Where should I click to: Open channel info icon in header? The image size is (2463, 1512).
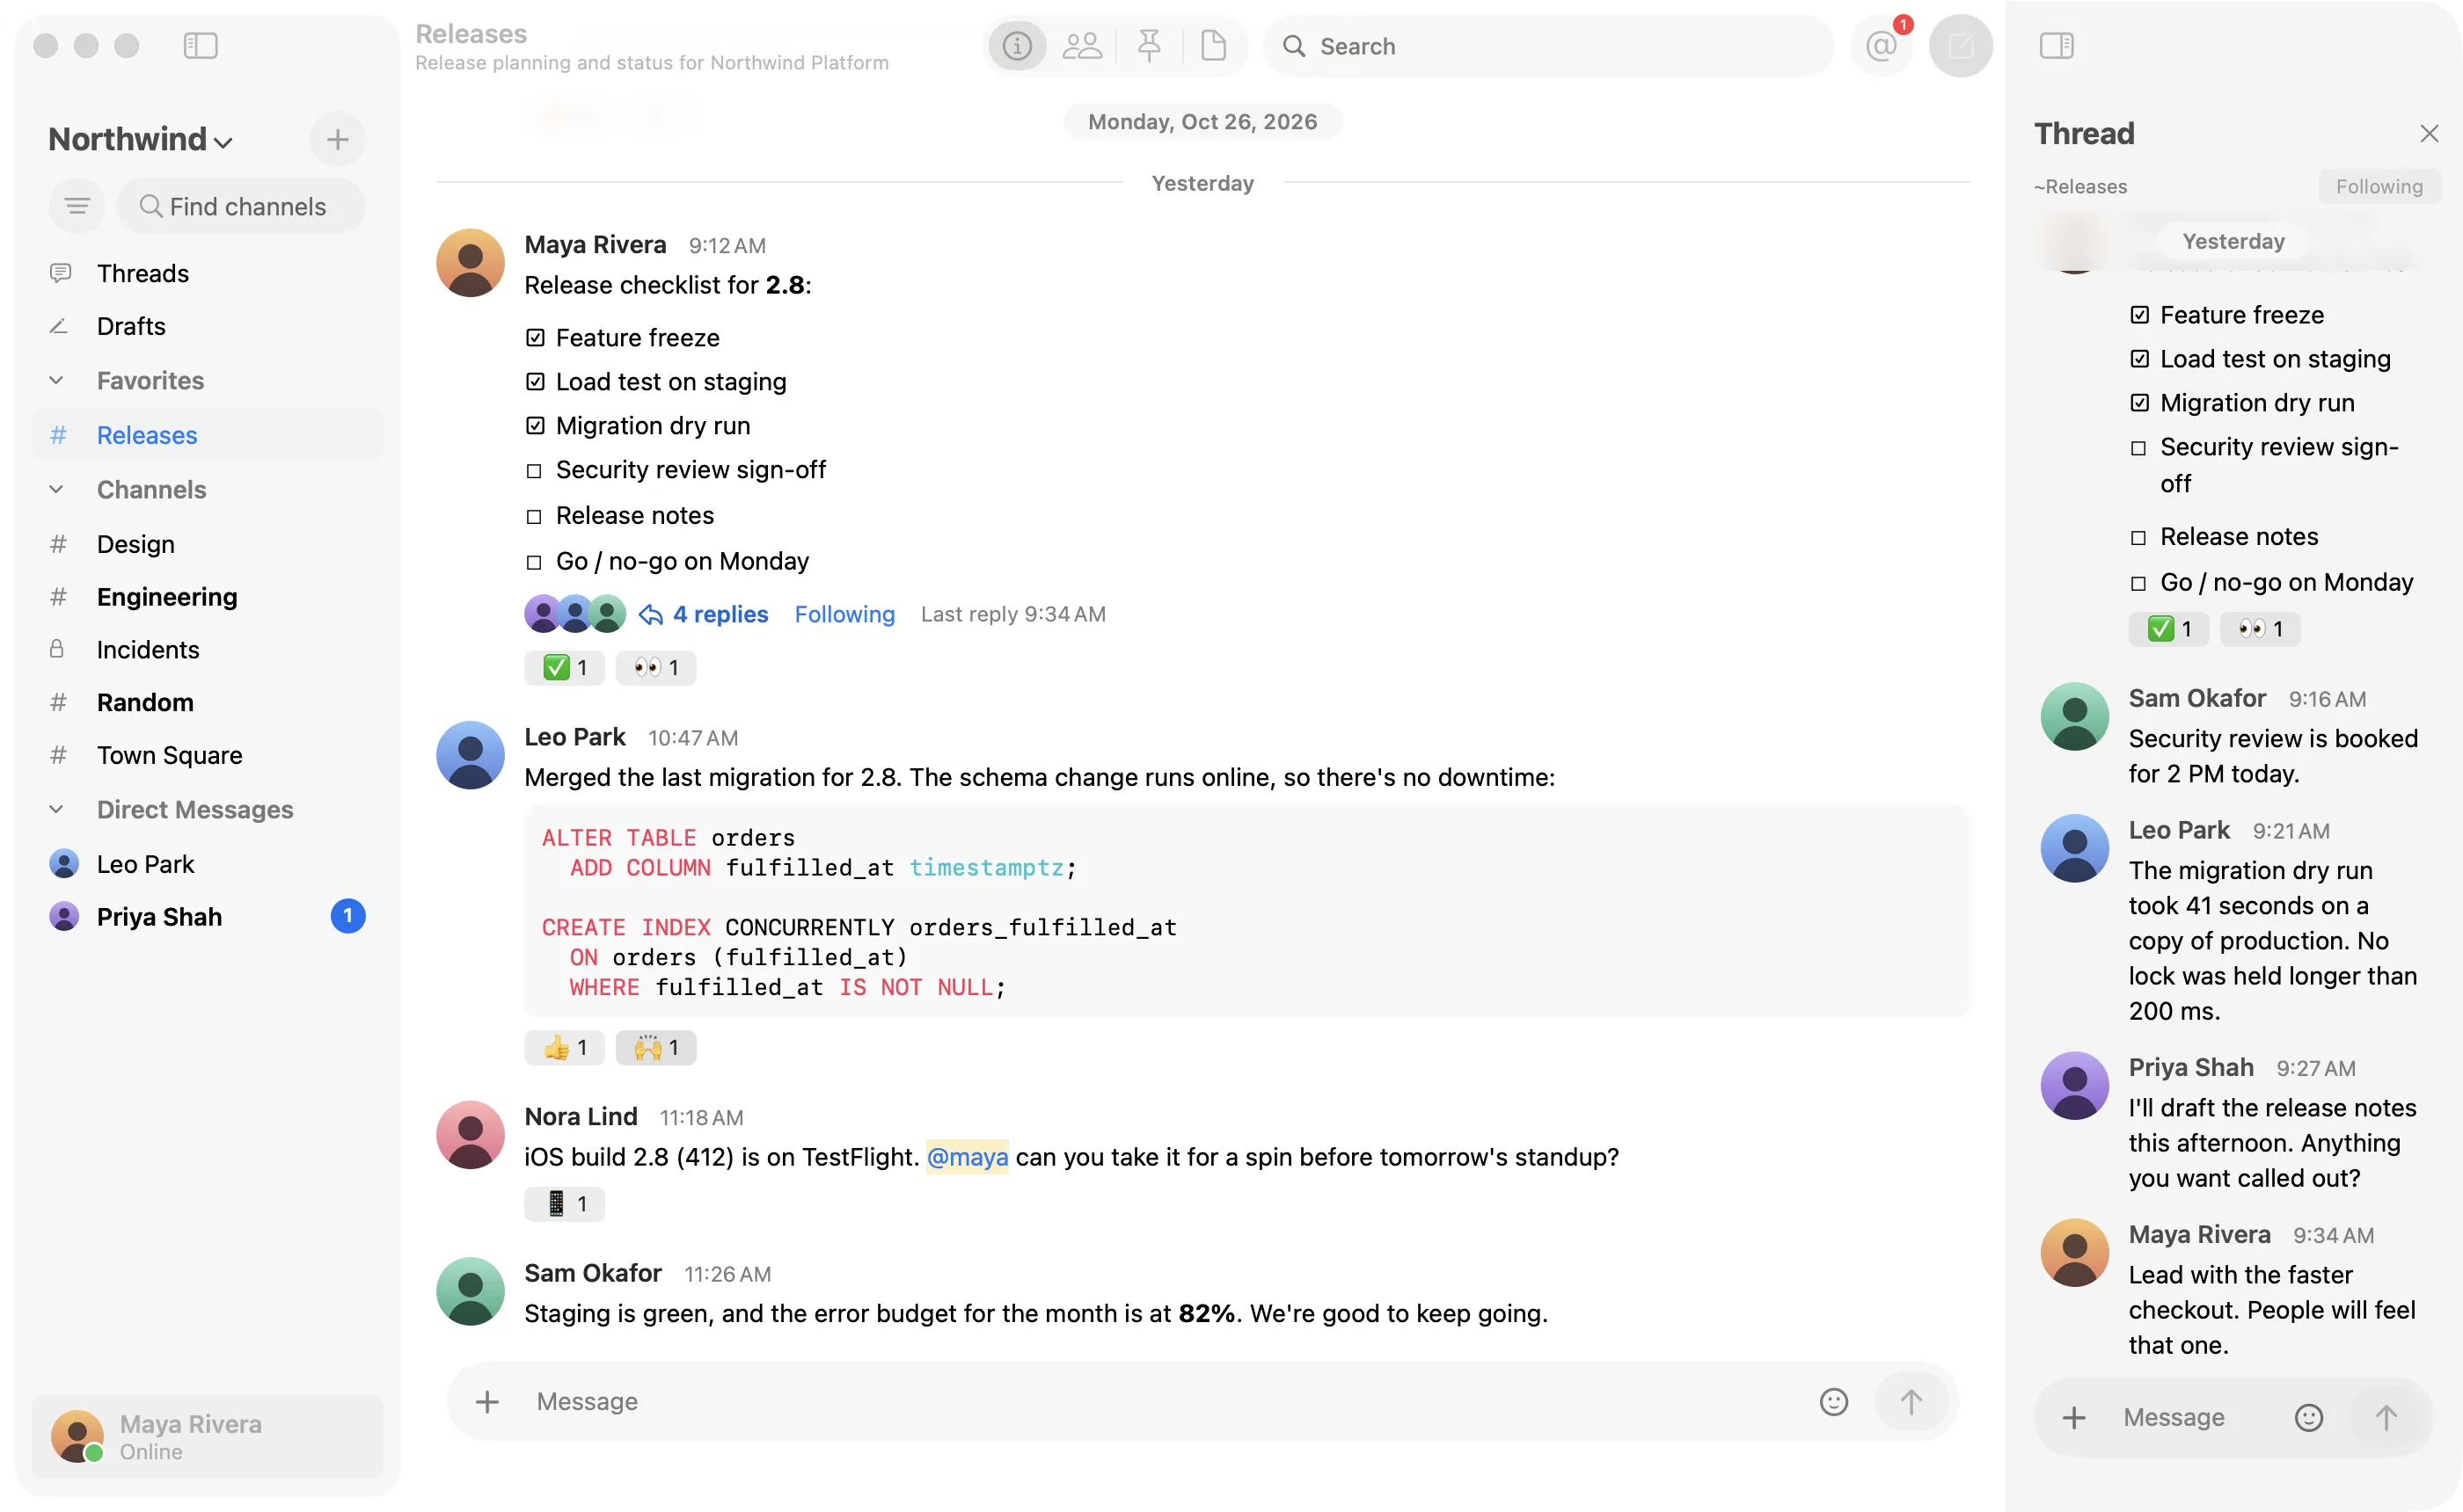pyautogui.click(x=1016, y=46)
